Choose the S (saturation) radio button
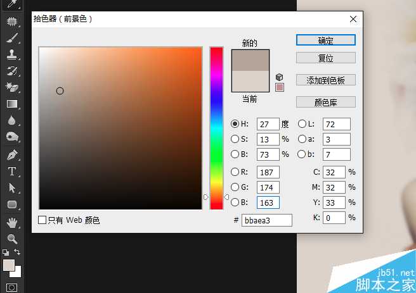Image resolution: width=416 pixels, height=293 pixels. click(235, 139)
